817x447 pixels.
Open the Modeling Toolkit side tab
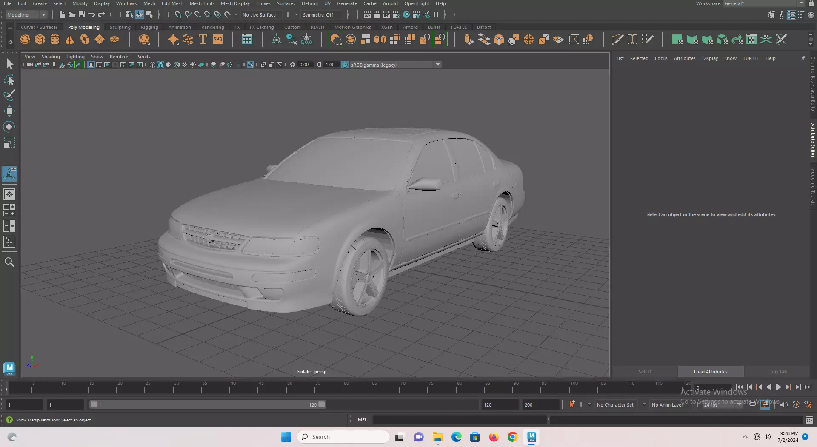(x=813, y=186)
